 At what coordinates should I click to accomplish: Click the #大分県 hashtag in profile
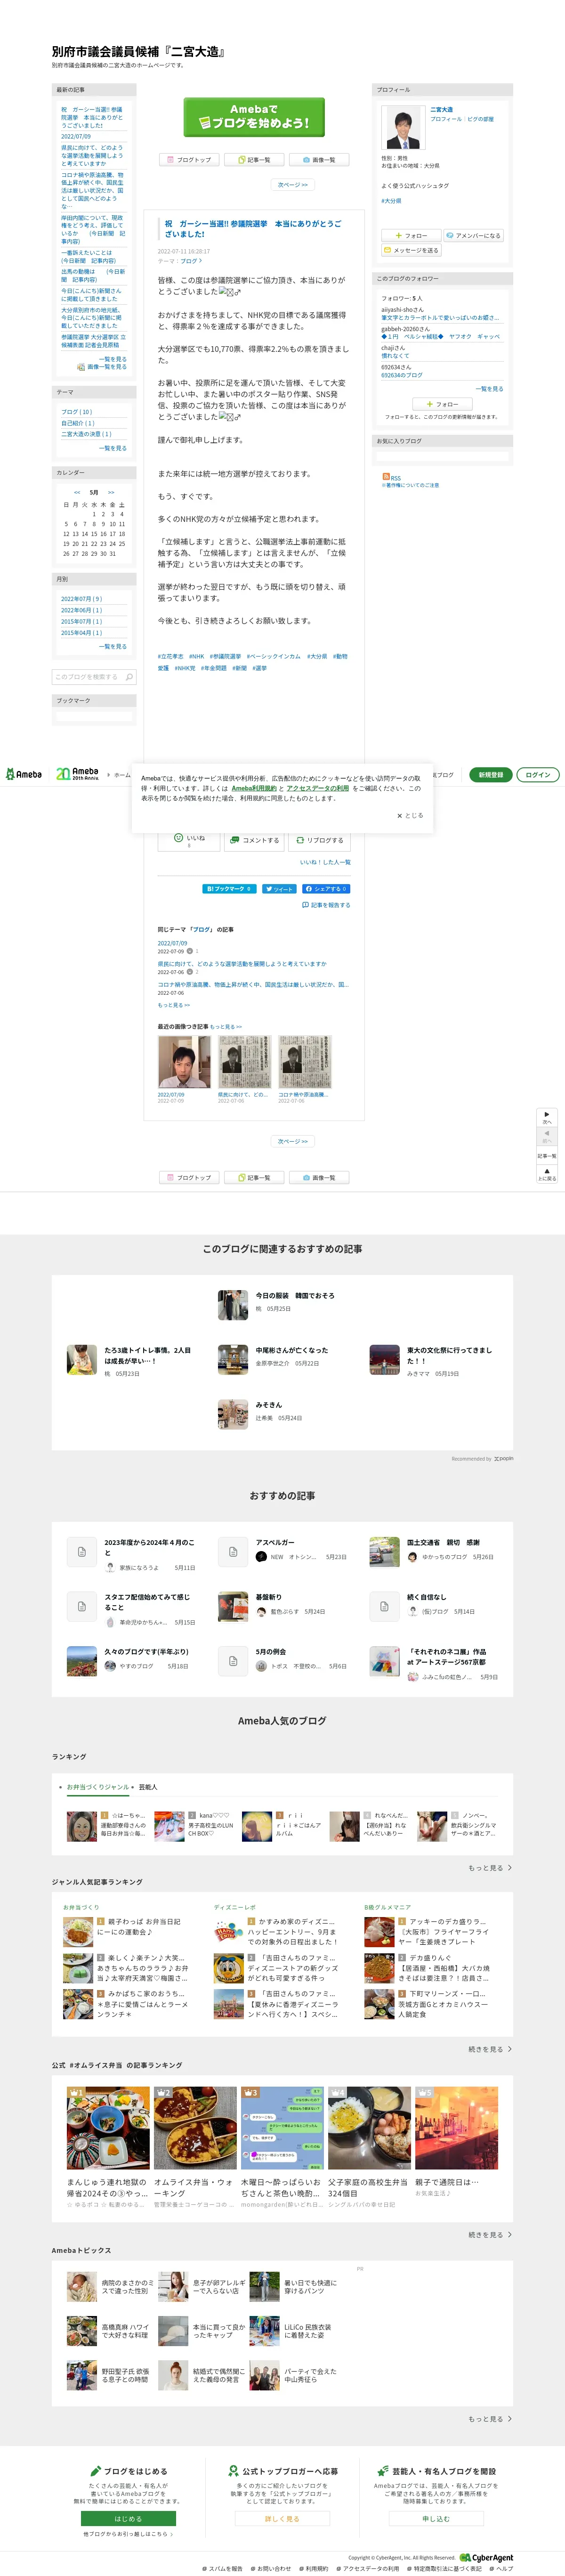click(391, 201)
